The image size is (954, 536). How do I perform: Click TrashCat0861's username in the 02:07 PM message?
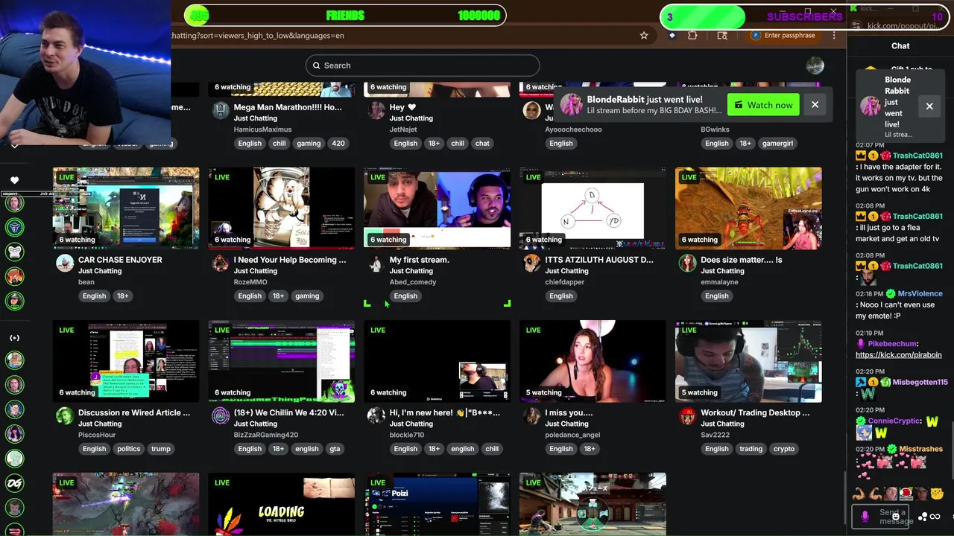pos(917,156)
